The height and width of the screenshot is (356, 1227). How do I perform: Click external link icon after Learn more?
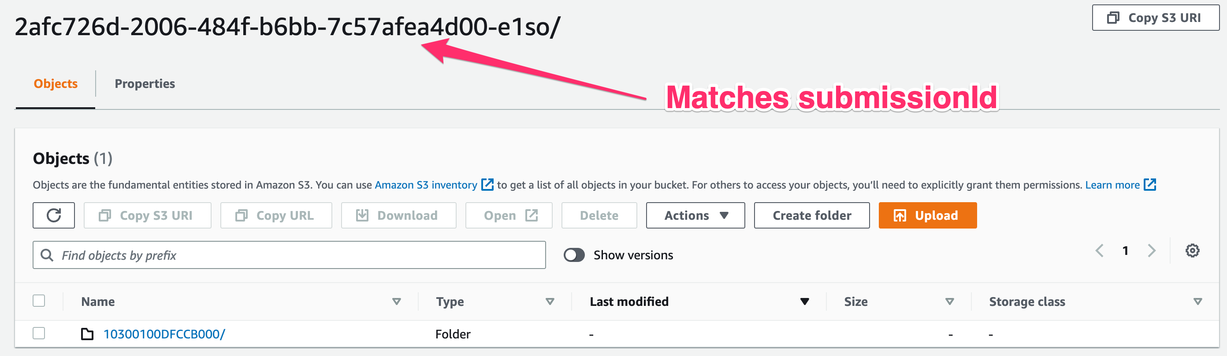click(x=1150, y=185)
